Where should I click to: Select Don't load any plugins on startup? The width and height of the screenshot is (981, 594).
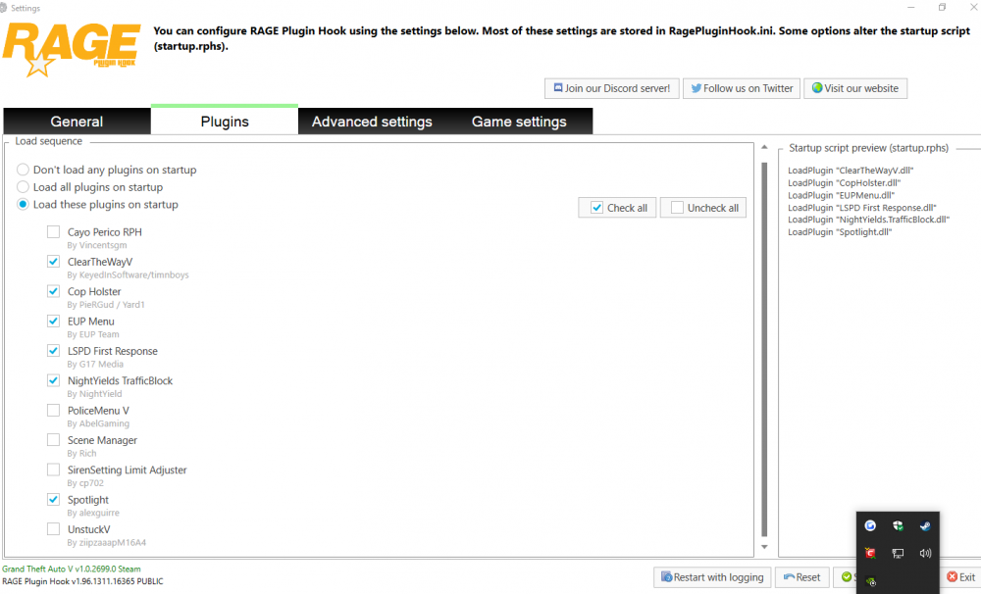24,170
